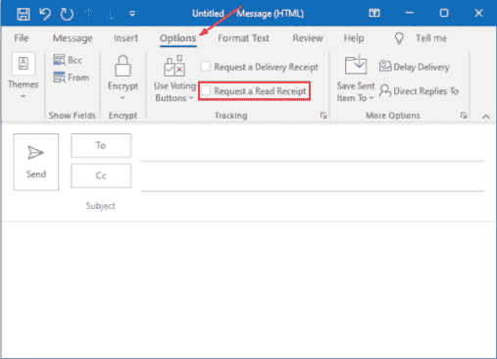Minimize the message window
The height and width of the screenshot is (359, 497).
409,13
